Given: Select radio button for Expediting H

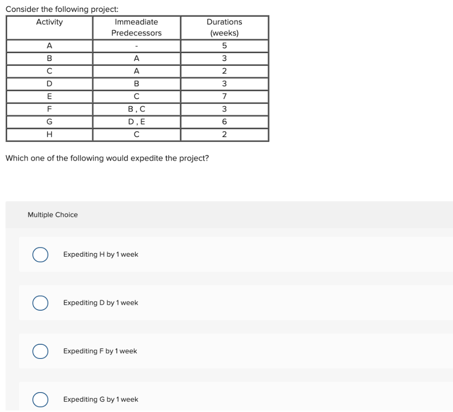Looking at the screenshot, I should [x=40, y=254].
